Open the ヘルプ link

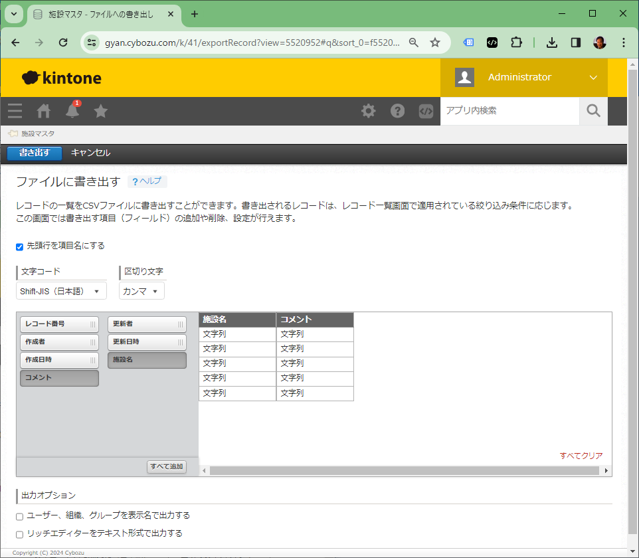coord(147,181)
